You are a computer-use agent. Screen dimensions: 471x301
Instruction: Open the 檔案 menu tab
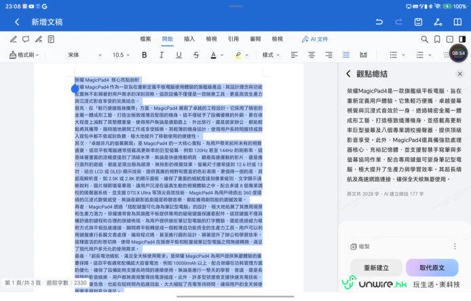click(x=145, y=39)
